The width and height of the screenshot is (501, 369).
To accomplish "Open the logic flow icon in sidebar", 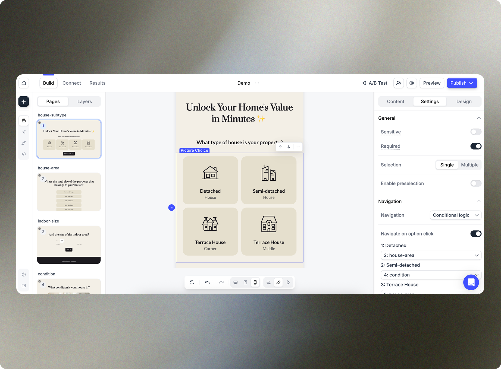I will 24,132.
